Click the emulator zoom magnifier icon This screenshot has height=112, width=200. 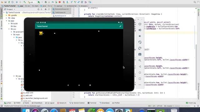[x=140, y=60]
